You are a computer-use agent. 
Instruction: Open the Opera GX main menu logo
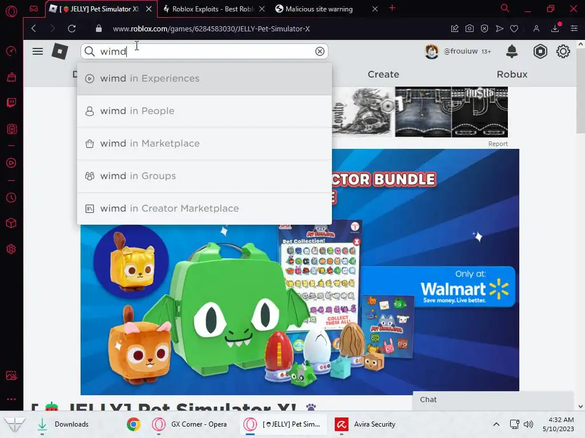11,11
